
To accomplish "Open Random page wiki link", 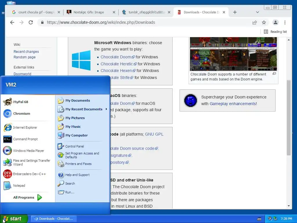I will [x=24, y=57].
